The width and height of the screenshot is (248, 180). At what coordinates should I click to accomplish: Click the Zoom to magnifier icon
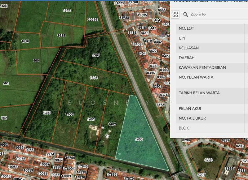pos(186,14)
